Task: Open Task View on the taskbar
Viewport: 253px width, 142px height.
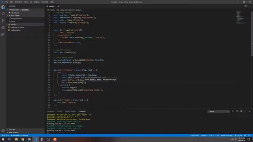Action: [x=9, y=139]
